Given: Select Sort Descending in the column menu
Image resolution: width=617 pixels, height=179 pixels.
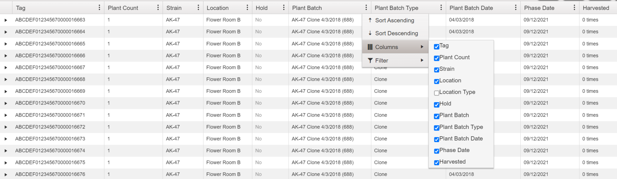Looking at the screenshot, I should (x=396, y=33).
